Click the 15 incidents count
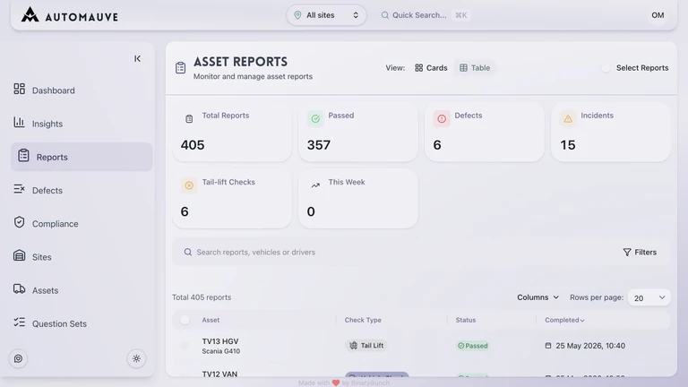The height and width of the screenshot is (387, 688). pos(568,145)
